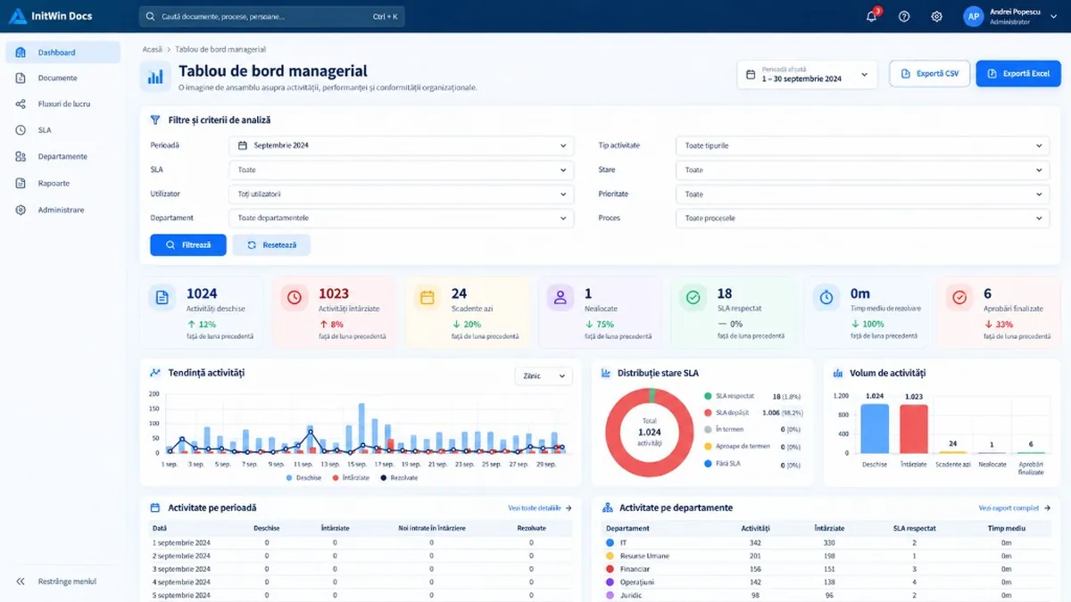
Task: Expand the Utilizator dropdown
Action: (x=401, y=194)
